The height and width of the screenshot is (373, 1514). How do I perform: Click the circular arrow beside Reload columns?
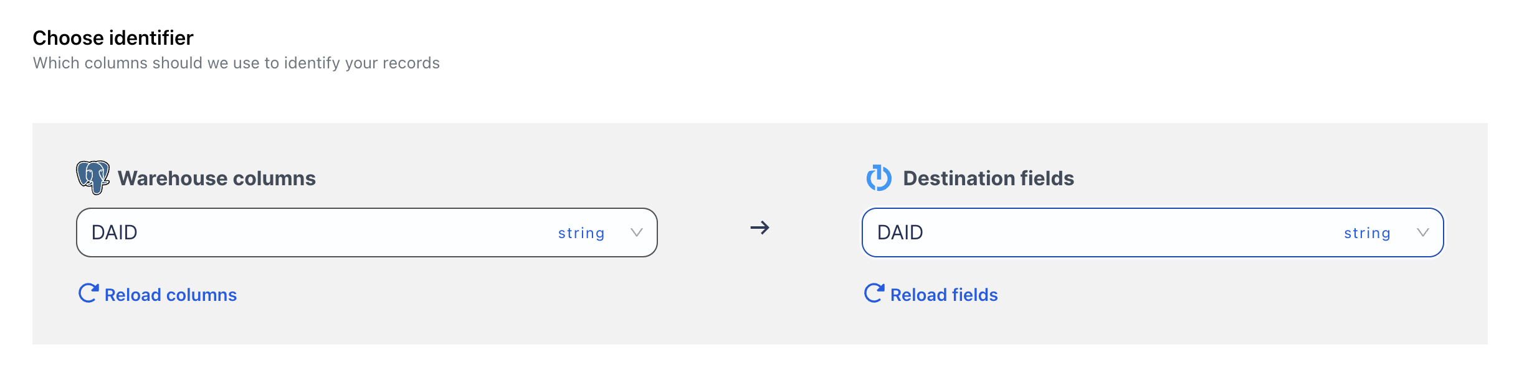point(88,293)
